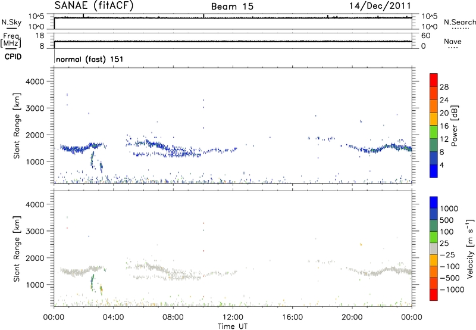Select the Beam 15 heading
Screen dimensions: 476x330
[x=232, y=7]
